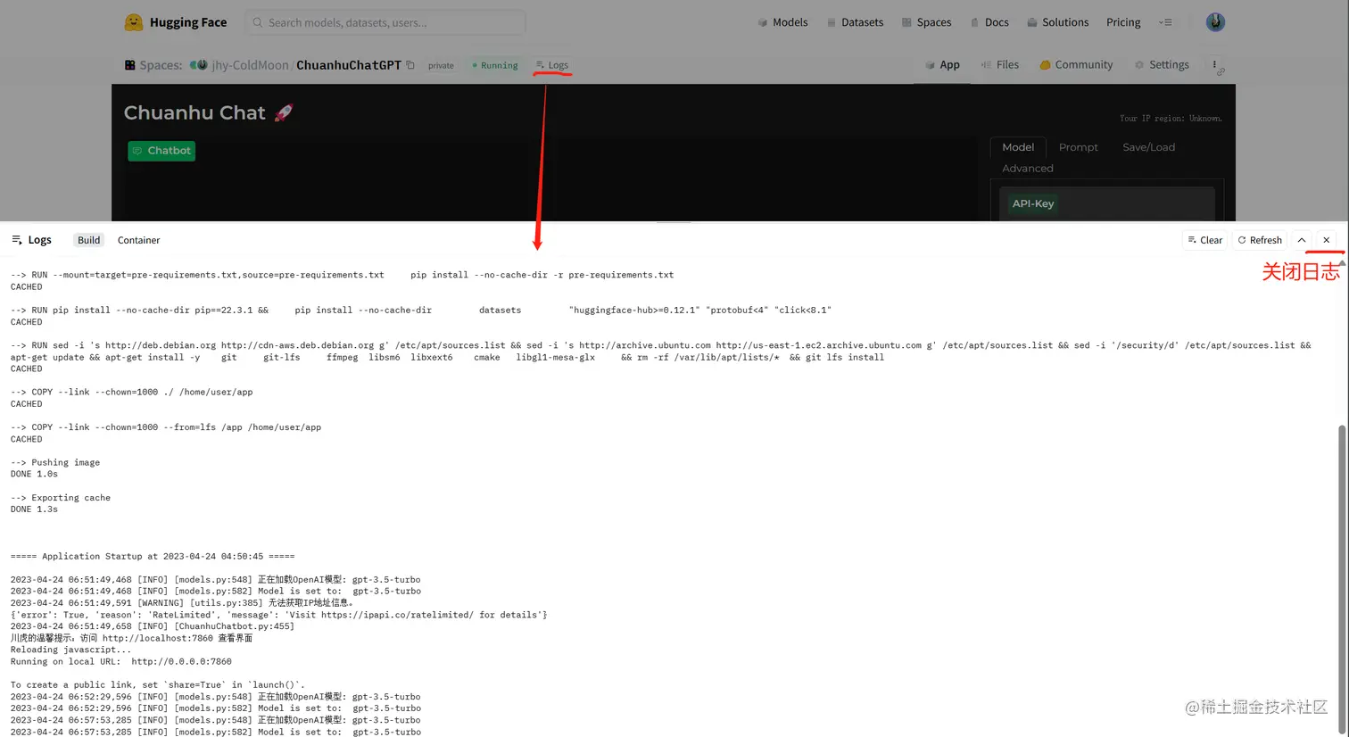Open the Logs button in header
The height and width of the screenshot is (737, 1349).
click(x=552, y=65)
